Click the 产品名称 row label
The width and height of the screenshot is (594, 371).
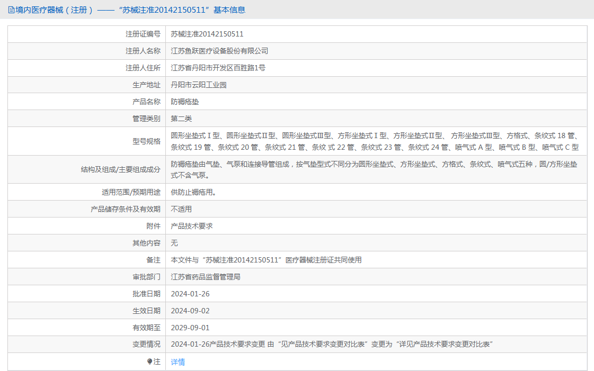146,102
